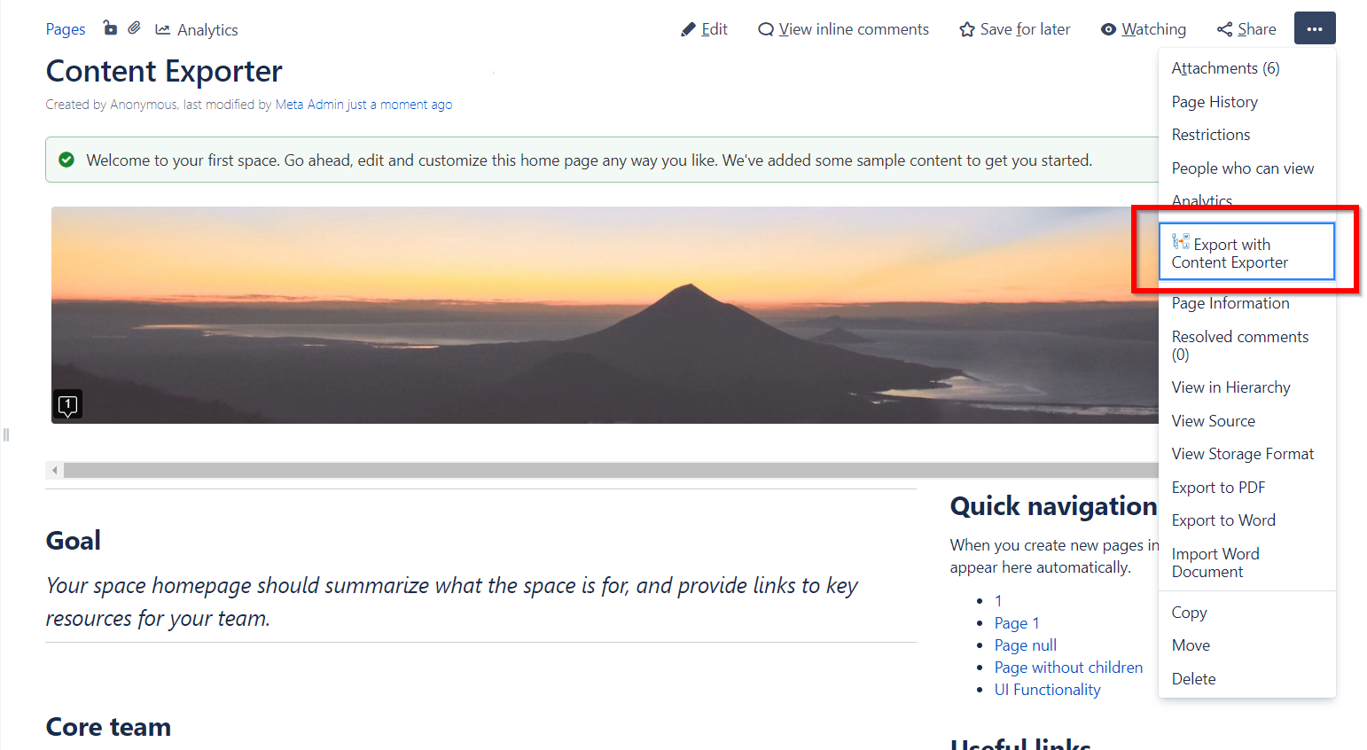The image size is (1367, 750).
Task: Choose Delete from the actions menu
Action: point(1193,679)
